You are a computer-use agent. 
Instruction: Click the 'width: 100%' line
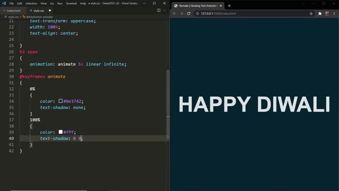tap(45, 27)
